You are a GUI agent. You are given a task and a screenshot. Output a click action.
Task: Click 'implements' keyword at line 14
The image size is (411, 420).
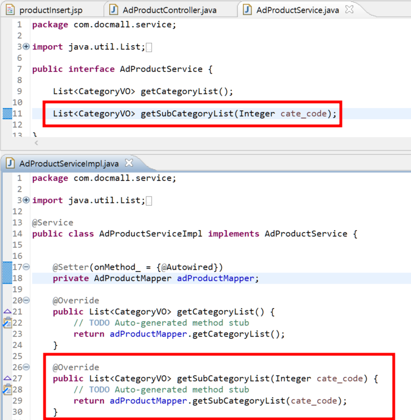point(233,234)
